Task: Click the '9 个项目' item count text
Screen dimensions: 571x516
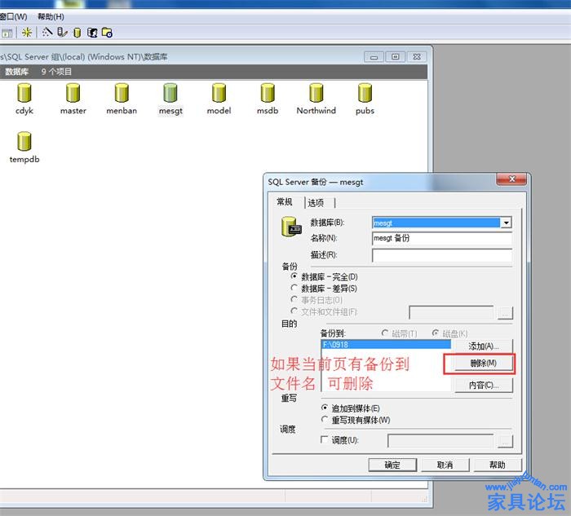Action: pos(56,72)
